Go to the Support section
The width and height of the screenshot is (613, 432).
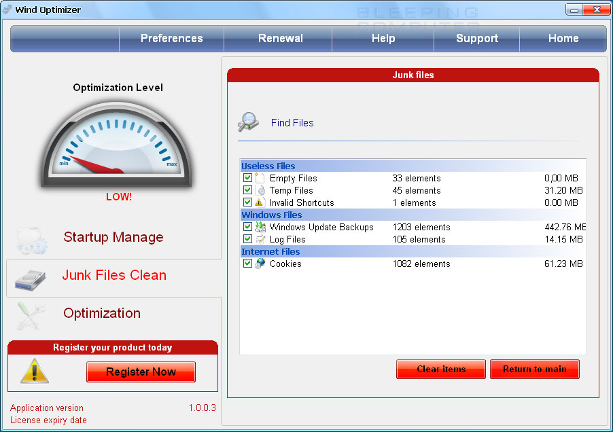(476, 39)
